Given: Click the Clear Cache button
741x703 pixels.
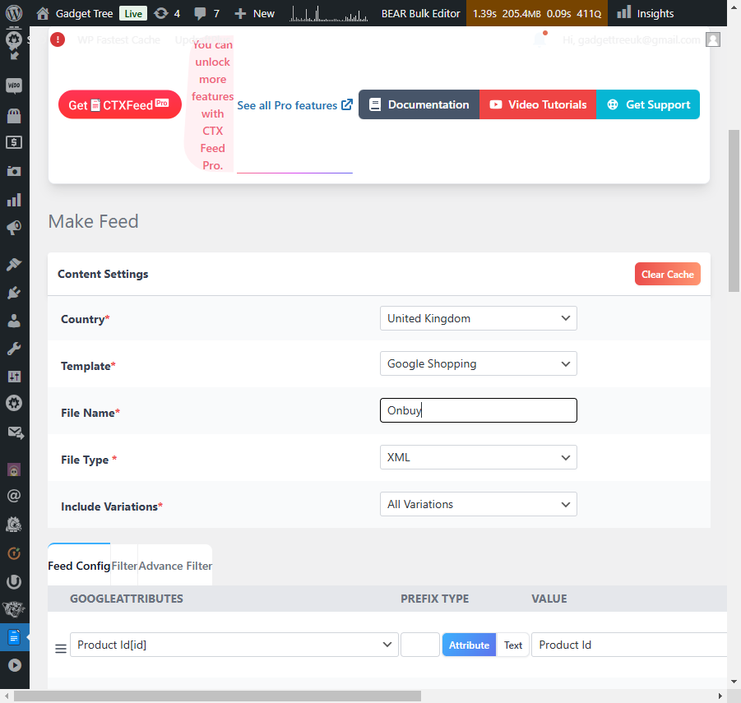Looking at the screenshot, I should point(667,274).
